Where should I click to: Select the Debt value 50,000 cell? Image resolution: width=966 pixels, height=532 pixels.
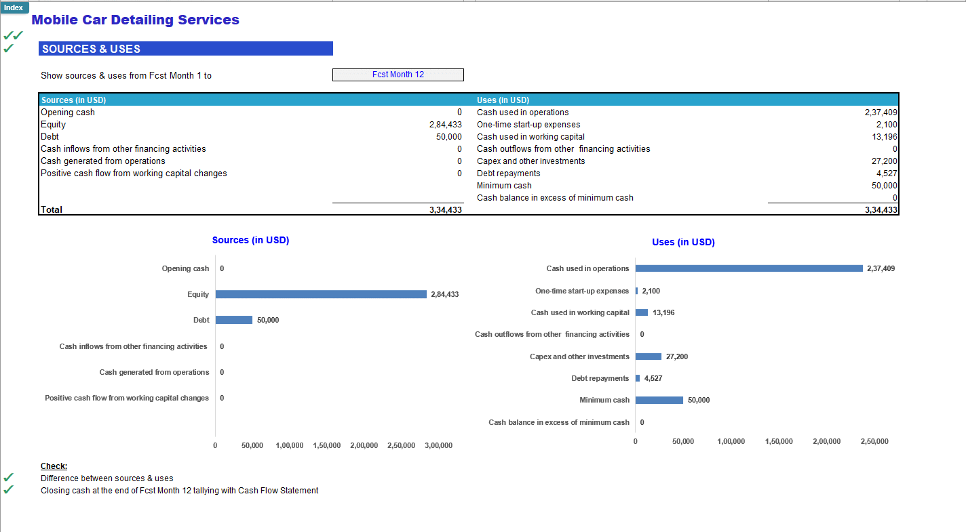[x=448, y=137]
